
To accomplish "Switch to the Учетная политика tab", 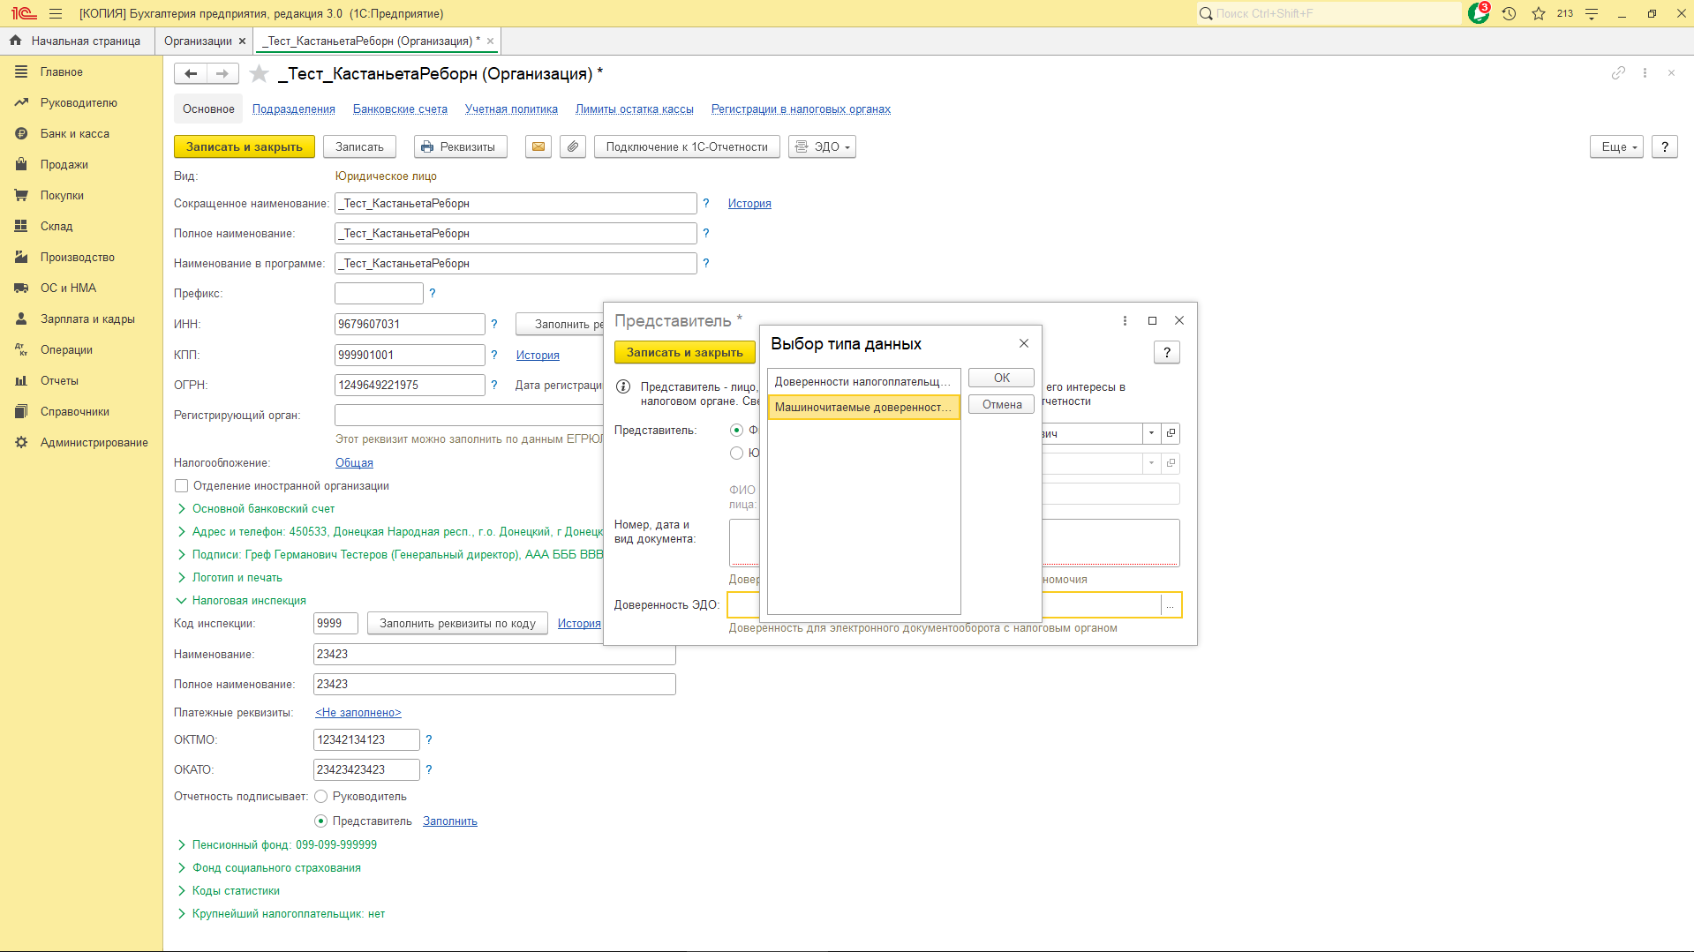I will (x=511, y=109).
